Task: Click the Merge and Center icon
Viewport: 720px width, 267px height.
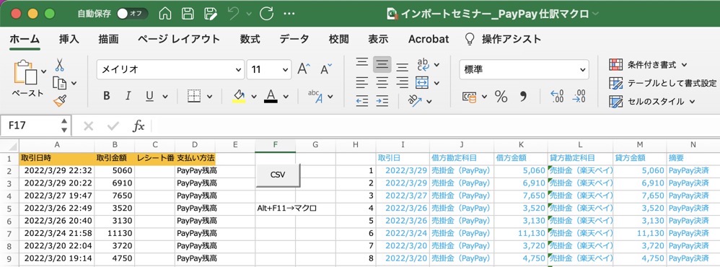Action: tap(422, 83)
